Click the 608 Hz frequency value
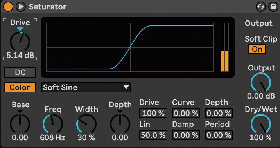280x148 pixels. (53, 138)
